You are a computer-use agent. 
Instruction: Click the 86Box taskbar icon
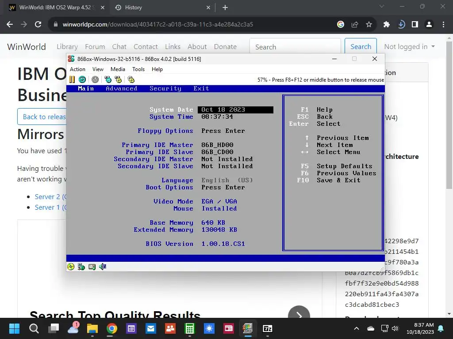[x=248, y=328]
